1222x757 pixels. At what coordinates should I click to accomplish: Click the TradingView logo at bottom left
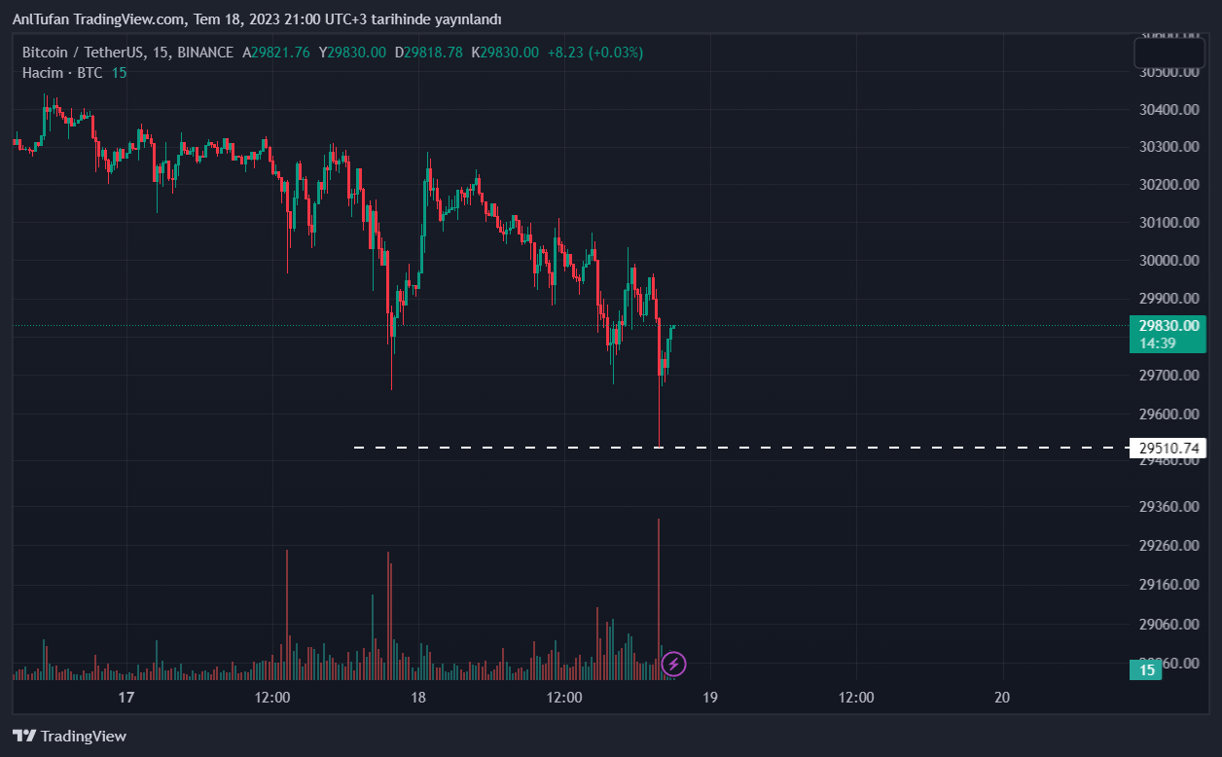(69, 736)
